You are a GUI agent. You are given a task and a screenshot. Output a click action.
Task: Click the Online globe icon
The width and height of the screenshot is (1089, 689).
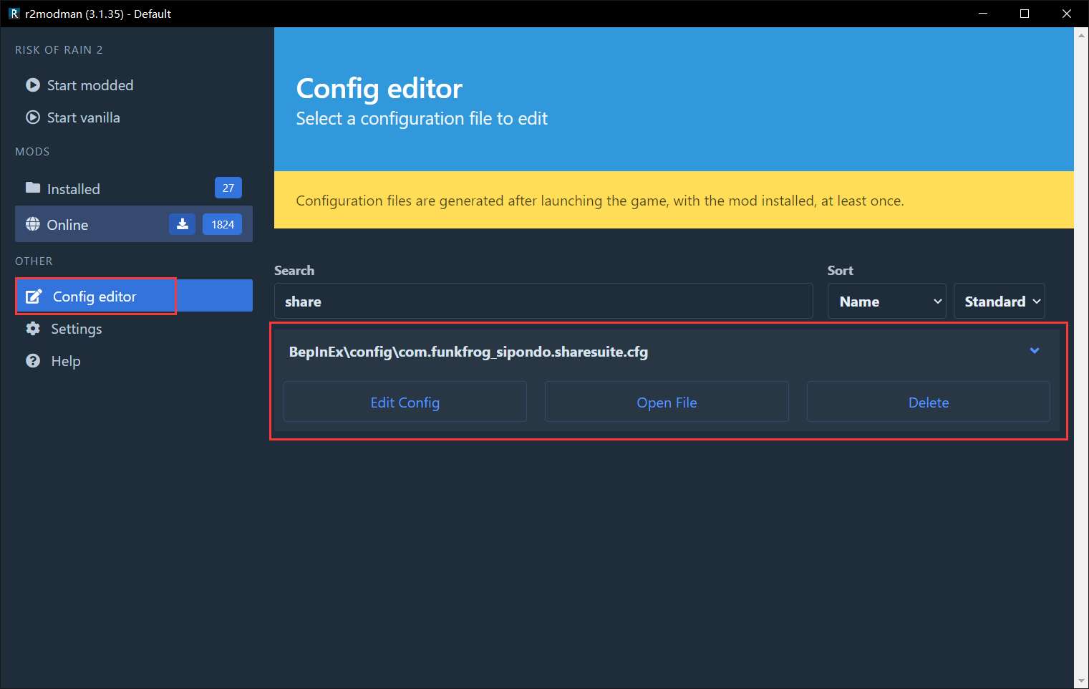click(x=33, y=225)
